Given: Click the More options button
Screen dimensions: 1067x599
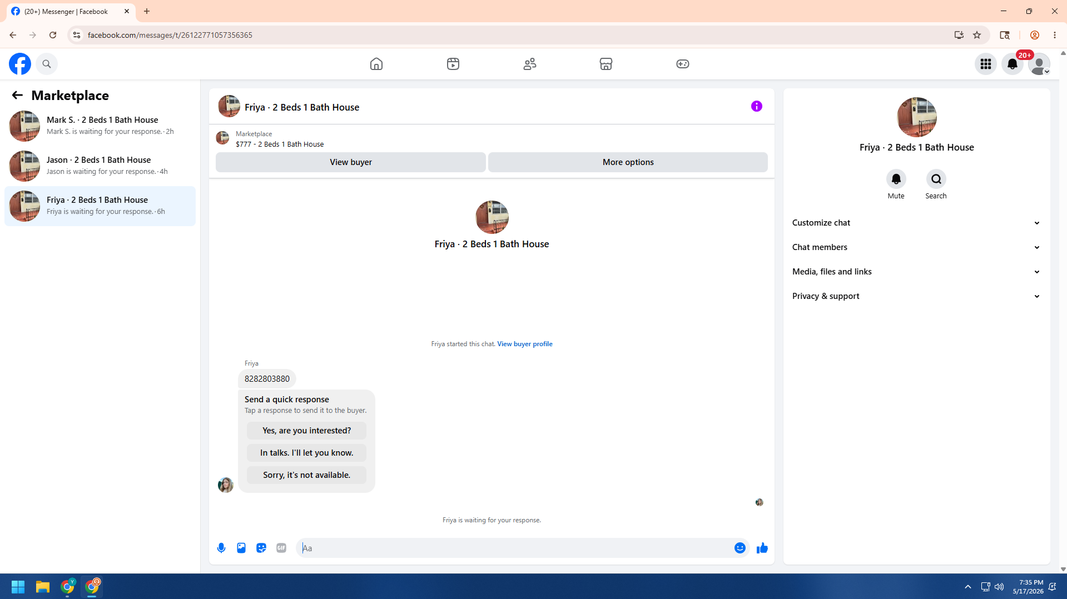Looking at the screenshot, I should tap(628, 162).
